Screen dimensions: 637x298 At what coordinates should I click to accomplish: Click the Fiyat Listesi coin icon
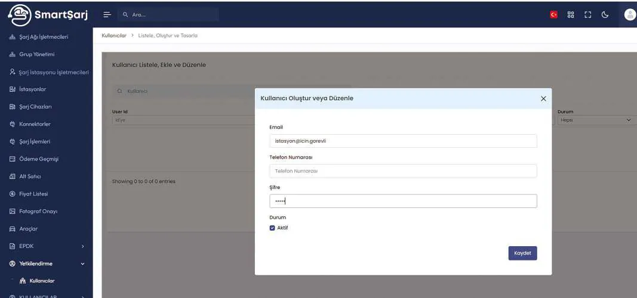click(x=12, y=194)
